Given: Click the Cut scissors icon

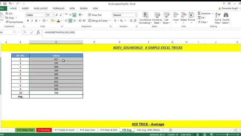Looking at the screenshot, I should tap(7, 14).
